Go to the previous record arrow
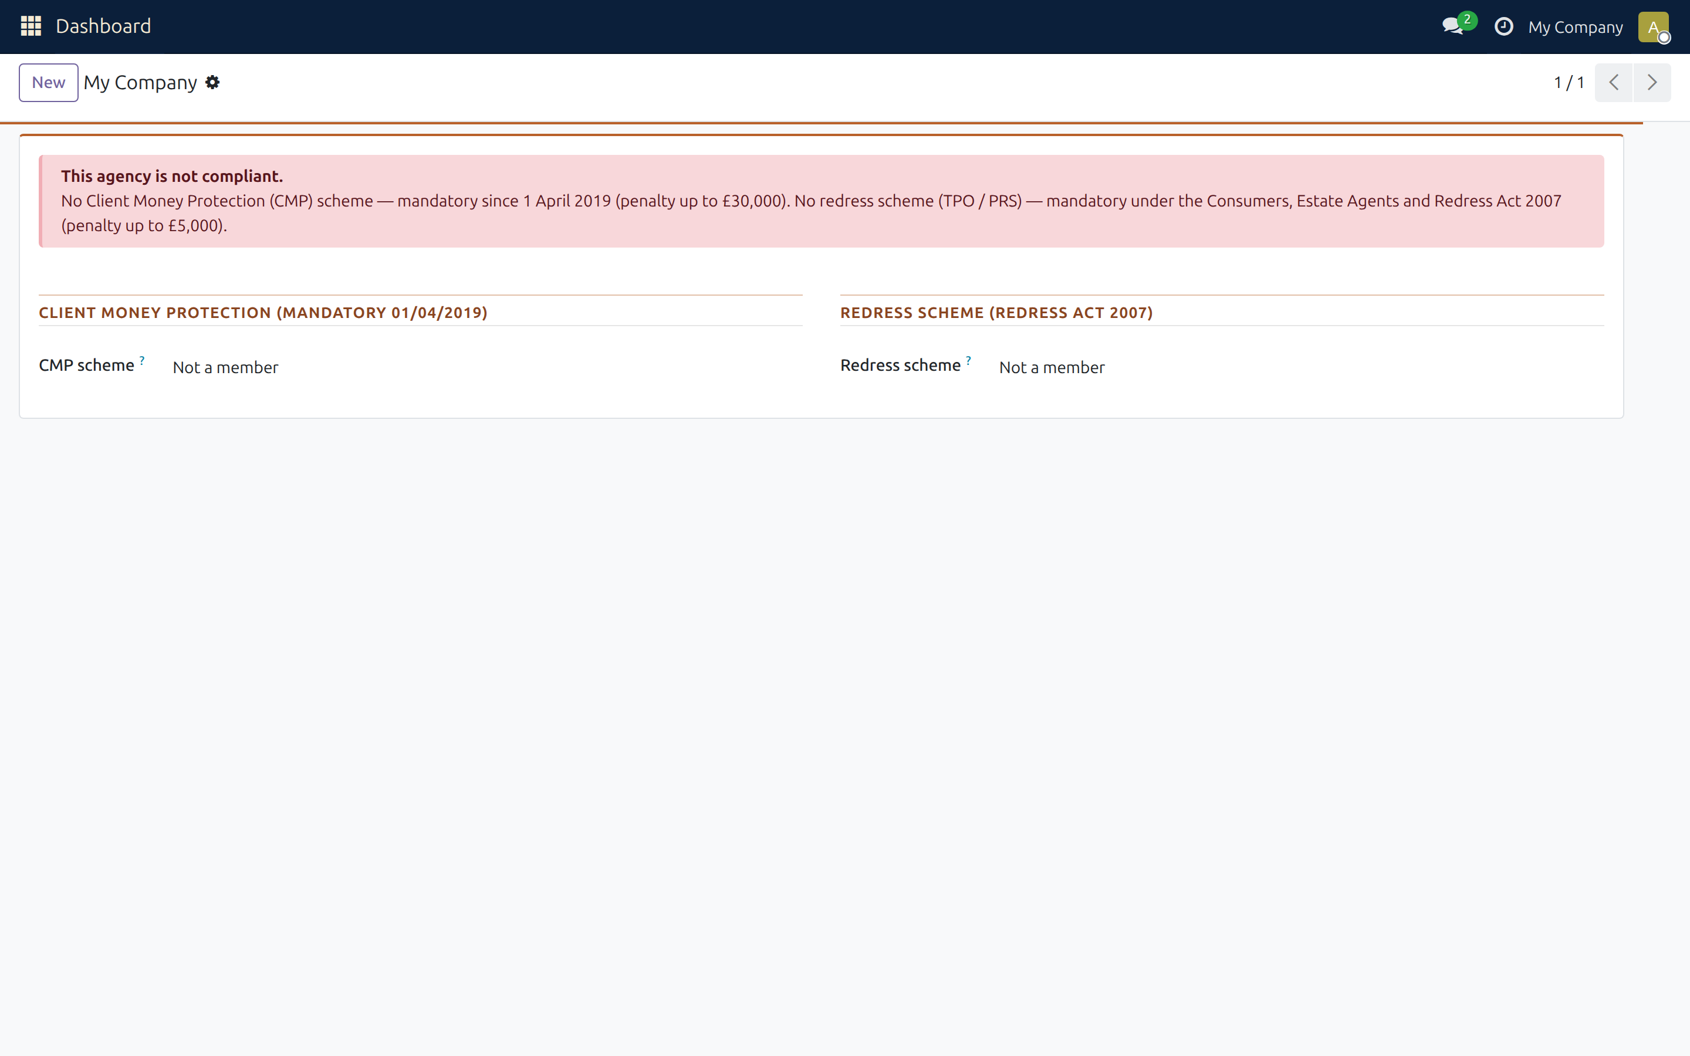 pyautogui.click(x=1613, y=82)
